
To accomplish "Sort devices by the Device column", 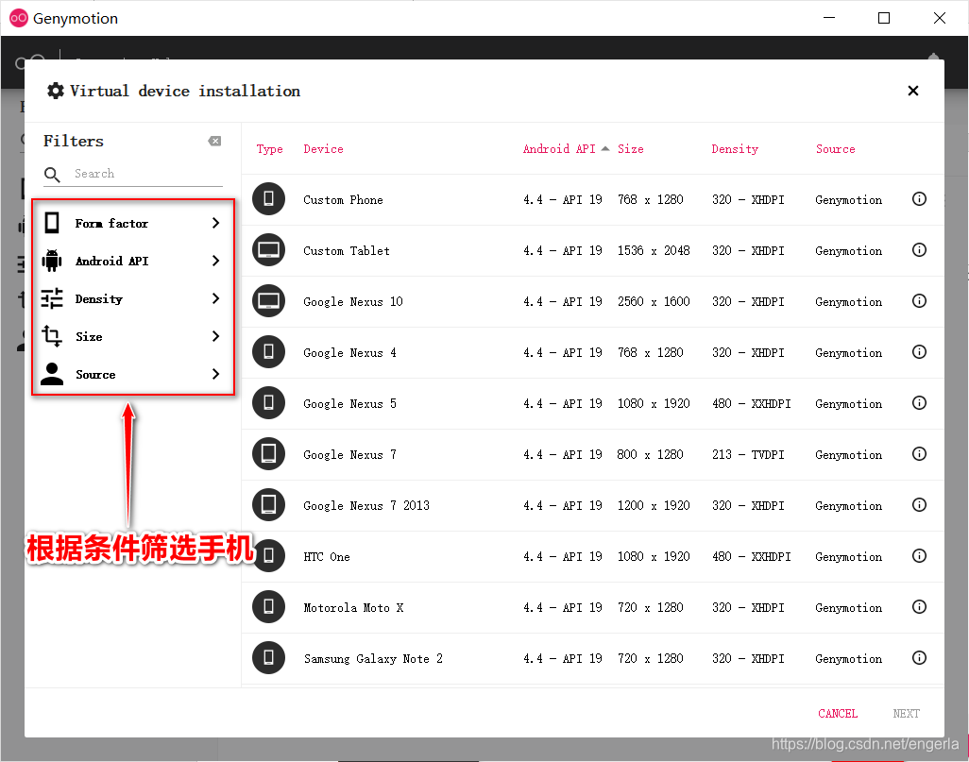I will (323, 149).
